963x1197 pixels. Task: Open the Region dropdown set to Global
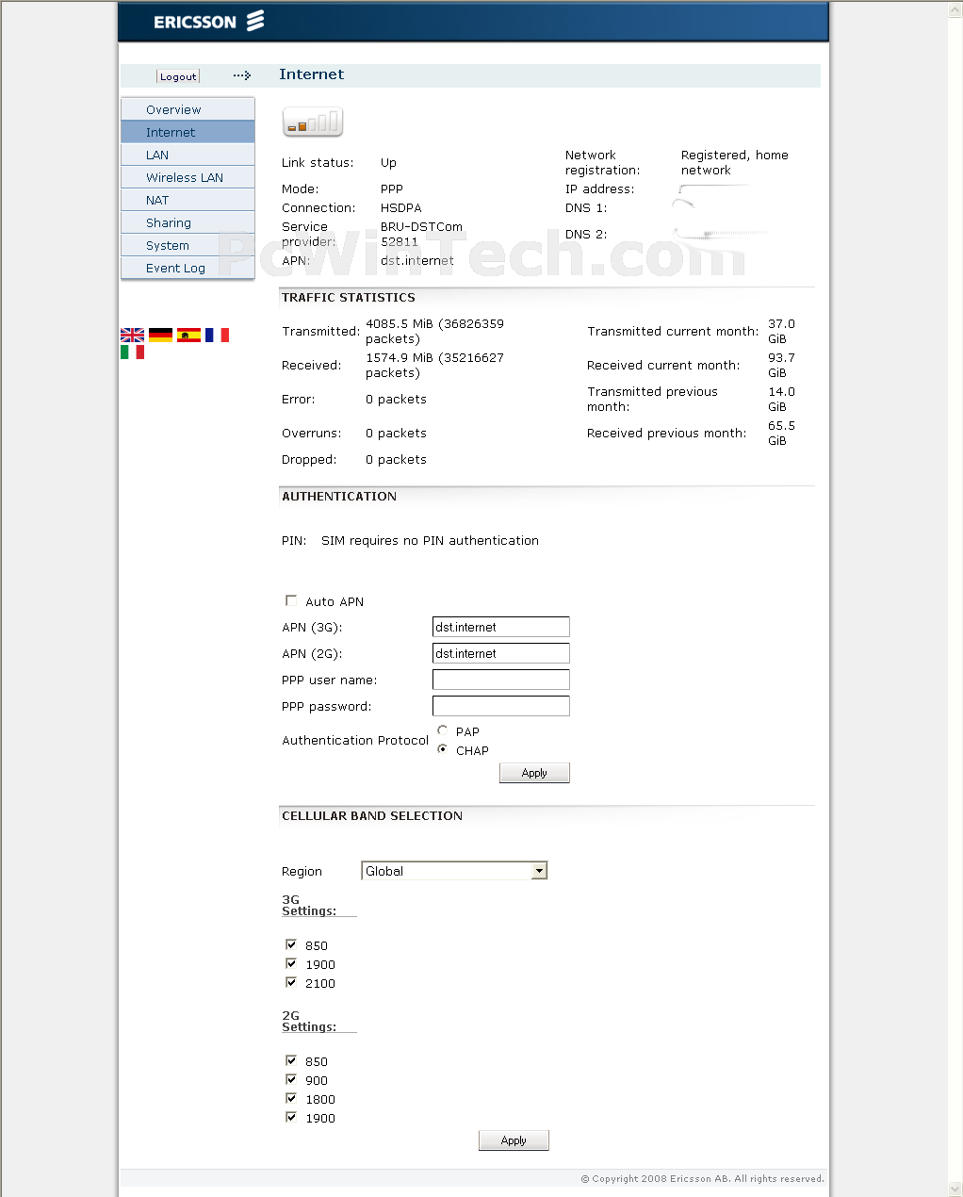[x=454, y=871]
